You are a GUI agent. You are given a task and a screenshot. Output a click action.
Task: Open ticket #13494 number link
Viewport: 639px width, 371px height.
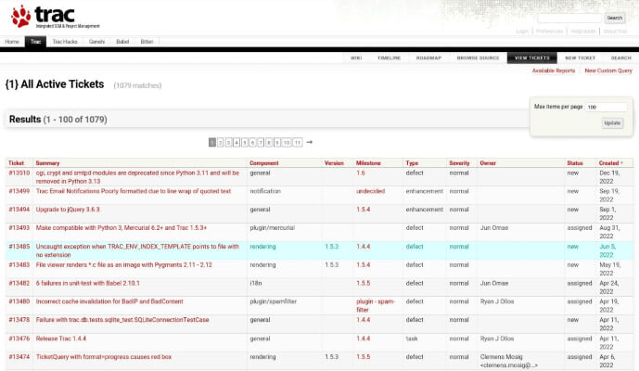click(19, 210)
